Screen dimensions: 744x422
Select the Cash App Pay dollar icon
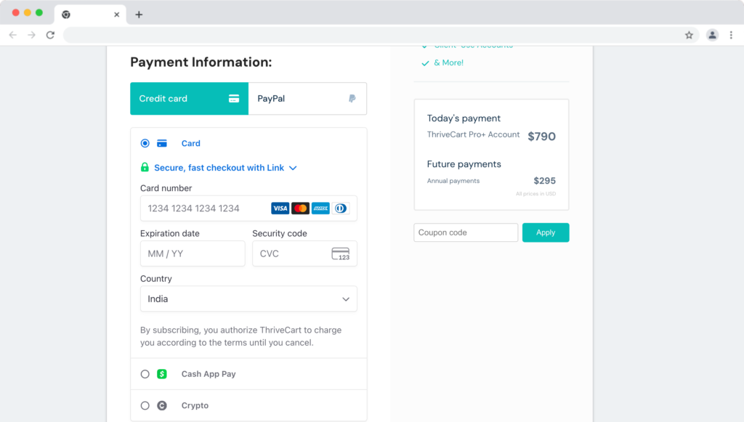tap(162, 373)
